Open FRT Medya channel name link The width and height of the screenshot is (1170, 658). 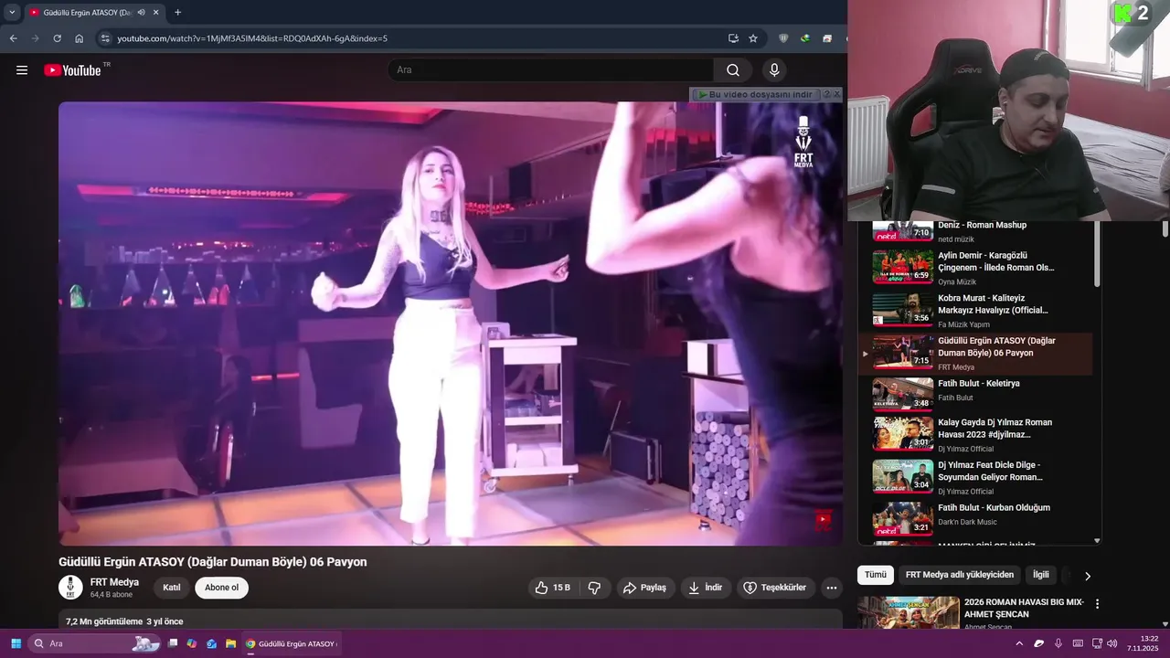[x=114, y=582]
